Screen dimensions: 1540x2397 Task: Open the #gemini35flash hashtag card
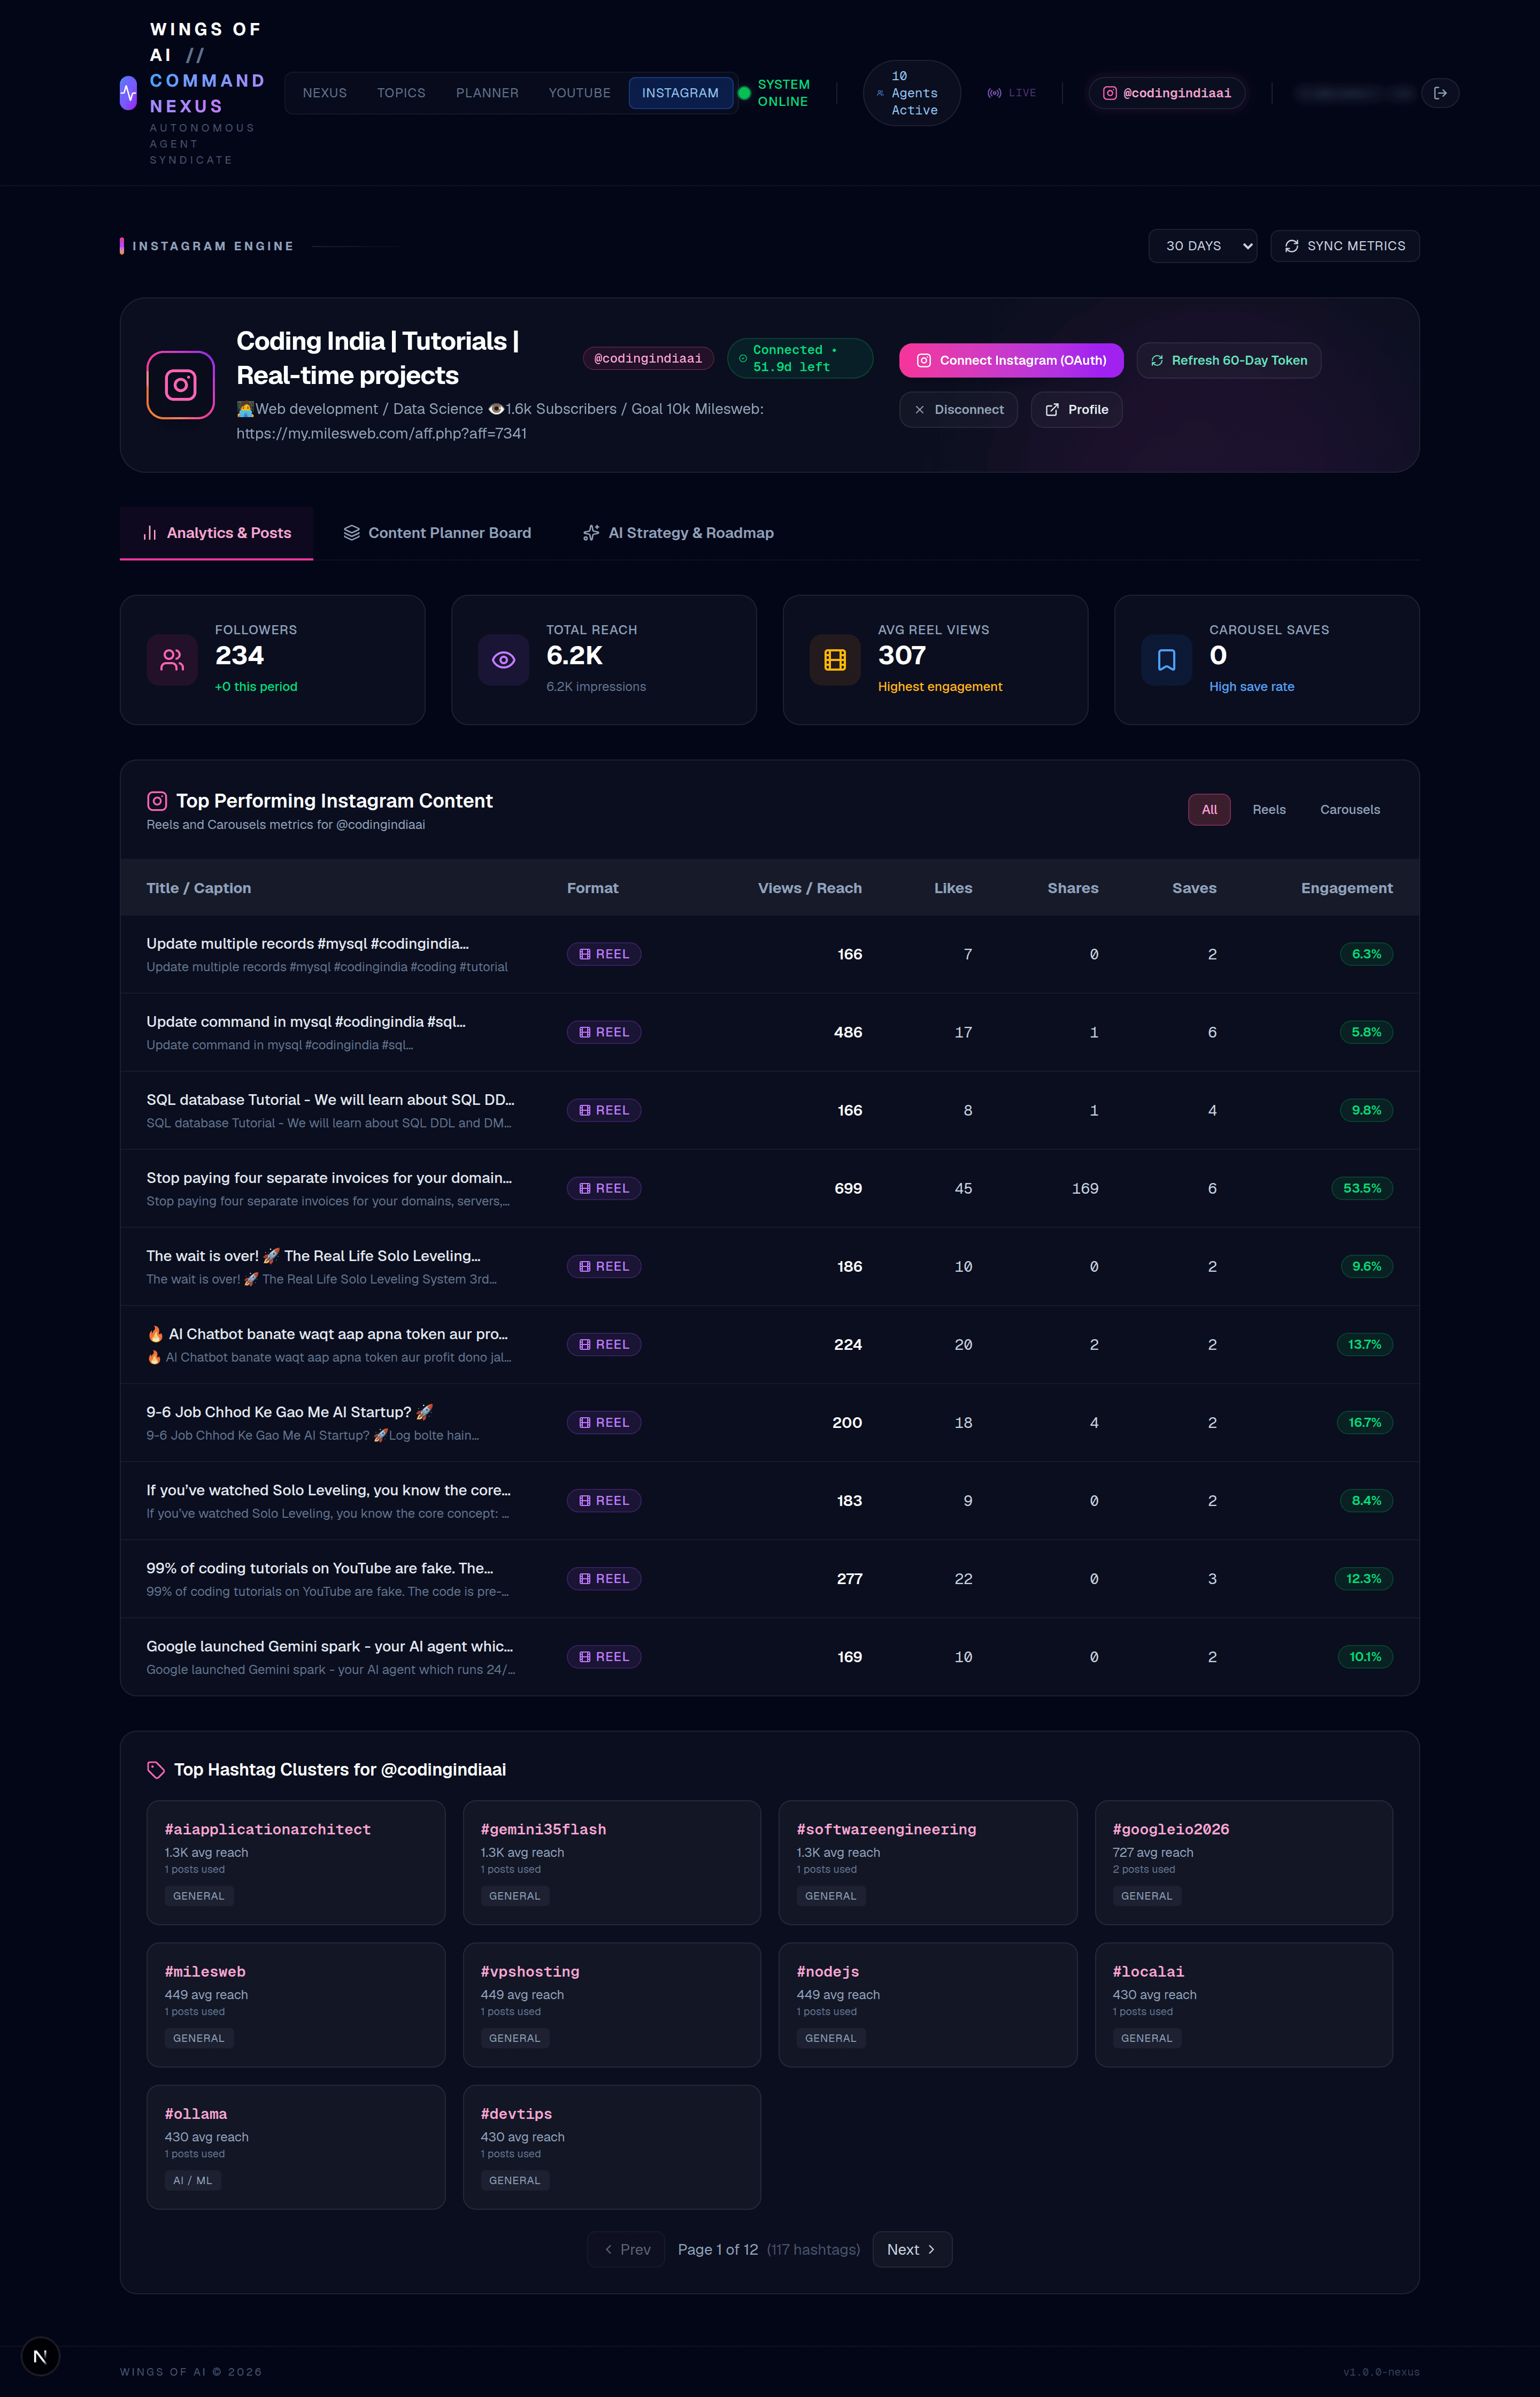tap(612, 1863)
